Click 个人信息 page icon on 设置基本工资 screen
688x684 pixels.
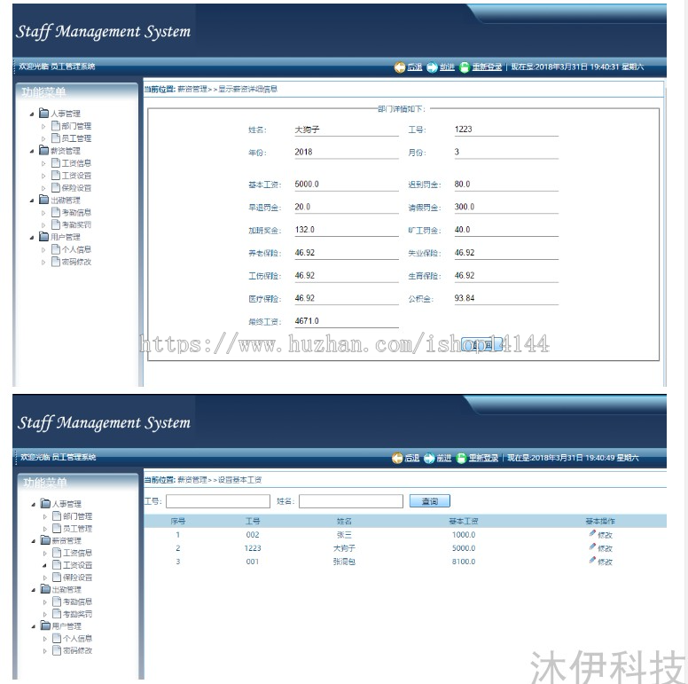(57, 638)
